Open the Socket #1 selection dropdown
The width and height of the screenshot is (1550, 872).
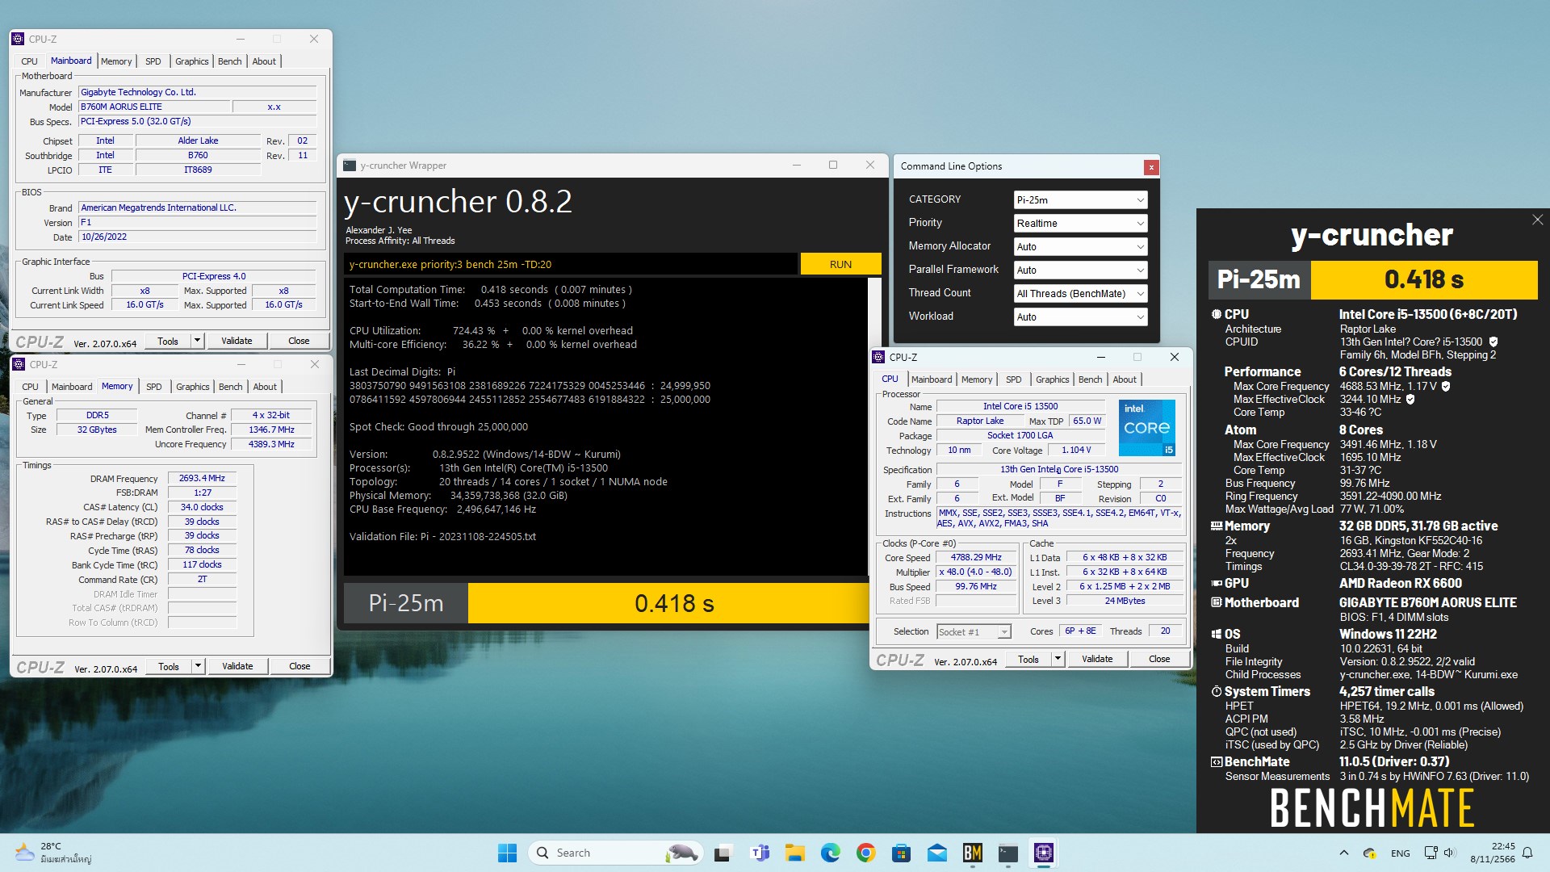tap(974, 631)
